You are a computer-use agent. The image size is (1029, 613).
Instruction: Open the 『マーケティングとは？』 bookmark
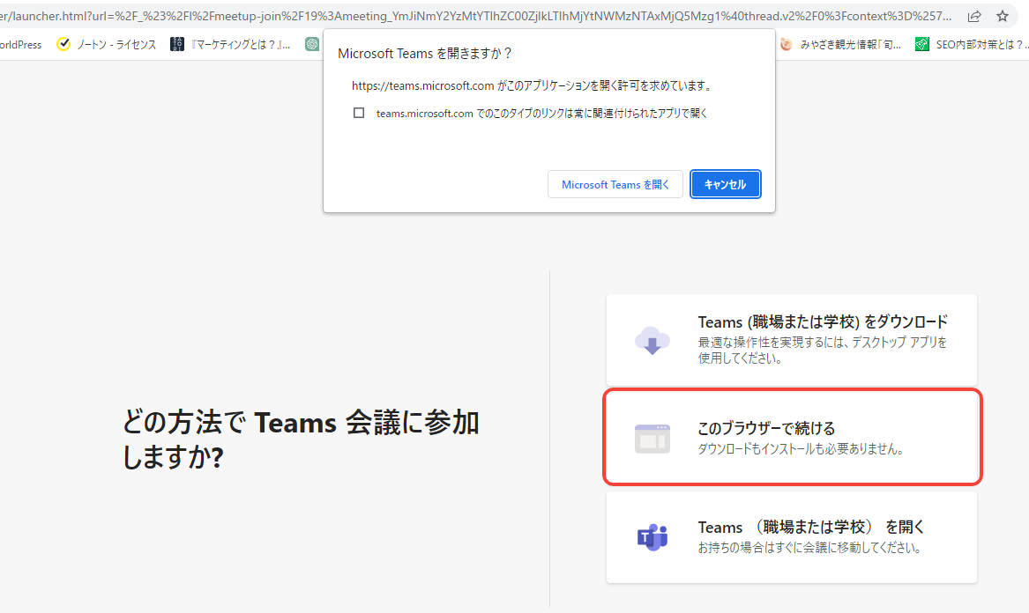point(230,45)
